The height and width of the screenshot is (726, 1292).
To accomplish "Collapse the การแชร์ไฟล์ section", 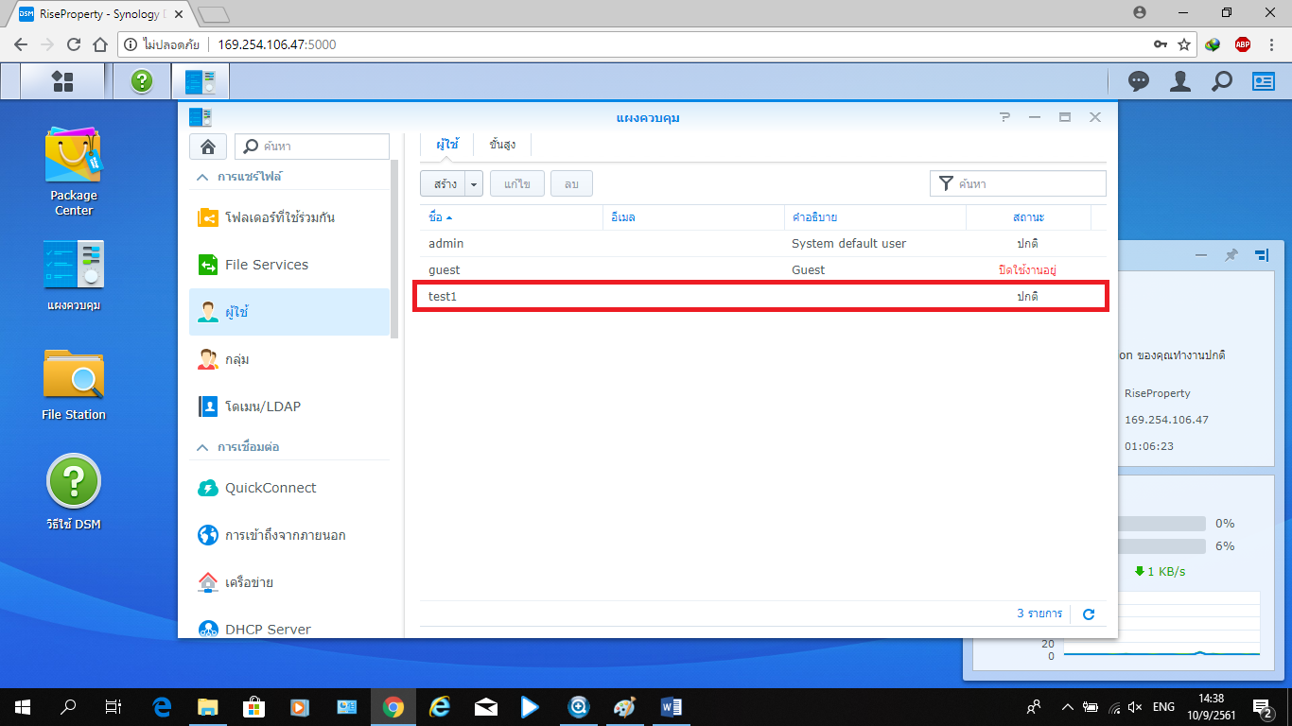I will (202, 177).
